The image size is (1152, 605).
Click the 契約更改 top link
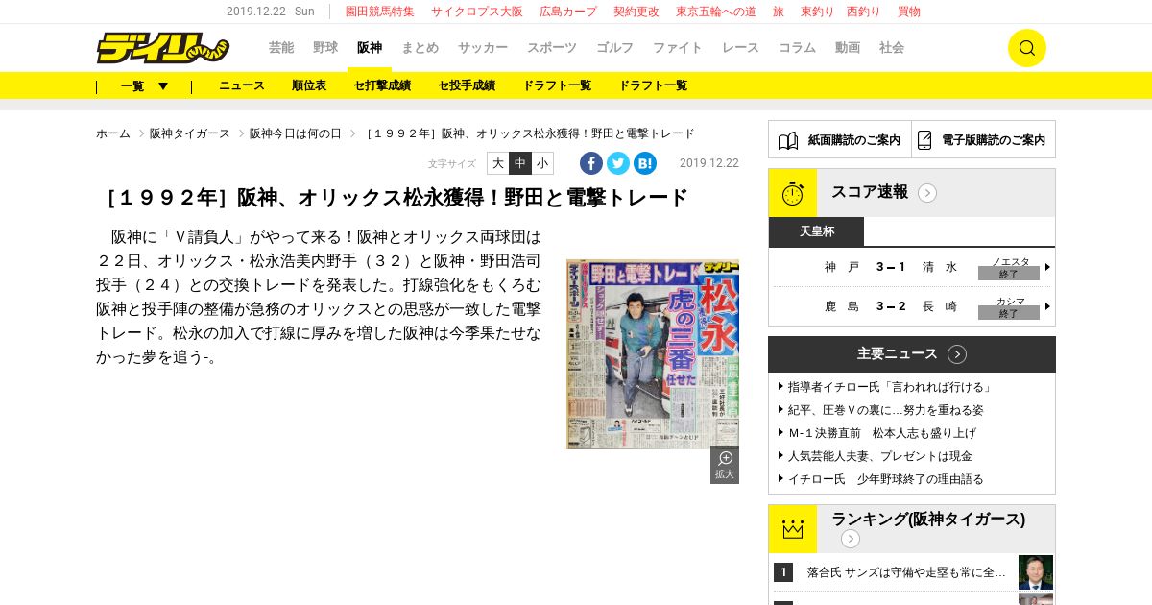click(636, 12)
